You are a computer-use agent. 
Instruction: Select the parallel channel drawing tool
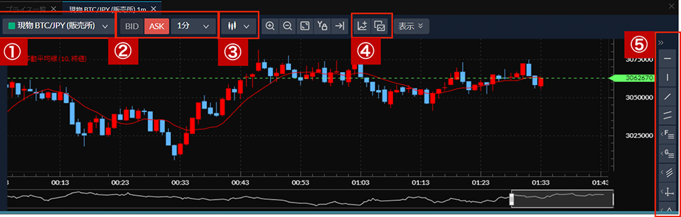click(667, 115)
